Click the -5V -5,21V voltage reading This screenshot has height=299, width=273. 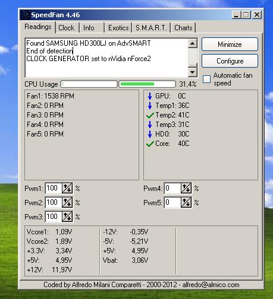coord(125,241)
